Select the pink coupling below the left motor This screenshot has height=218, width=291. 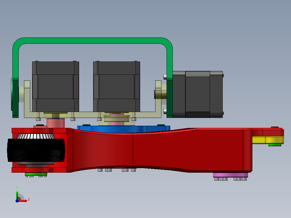(56, 123)
